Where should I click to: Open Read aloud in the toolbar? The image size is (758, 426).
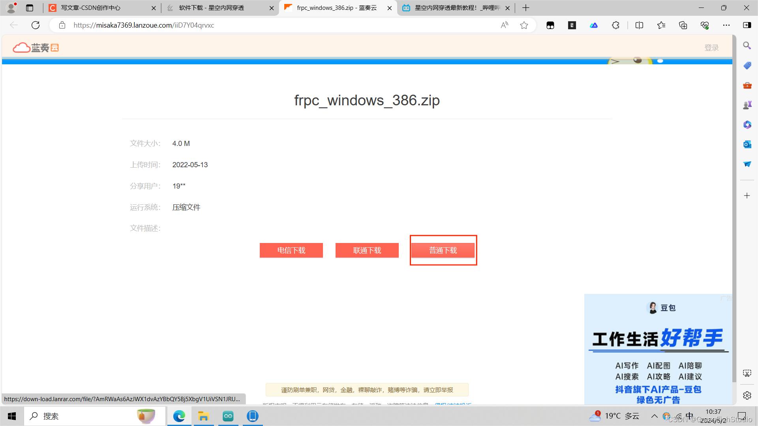click(504, 25)
